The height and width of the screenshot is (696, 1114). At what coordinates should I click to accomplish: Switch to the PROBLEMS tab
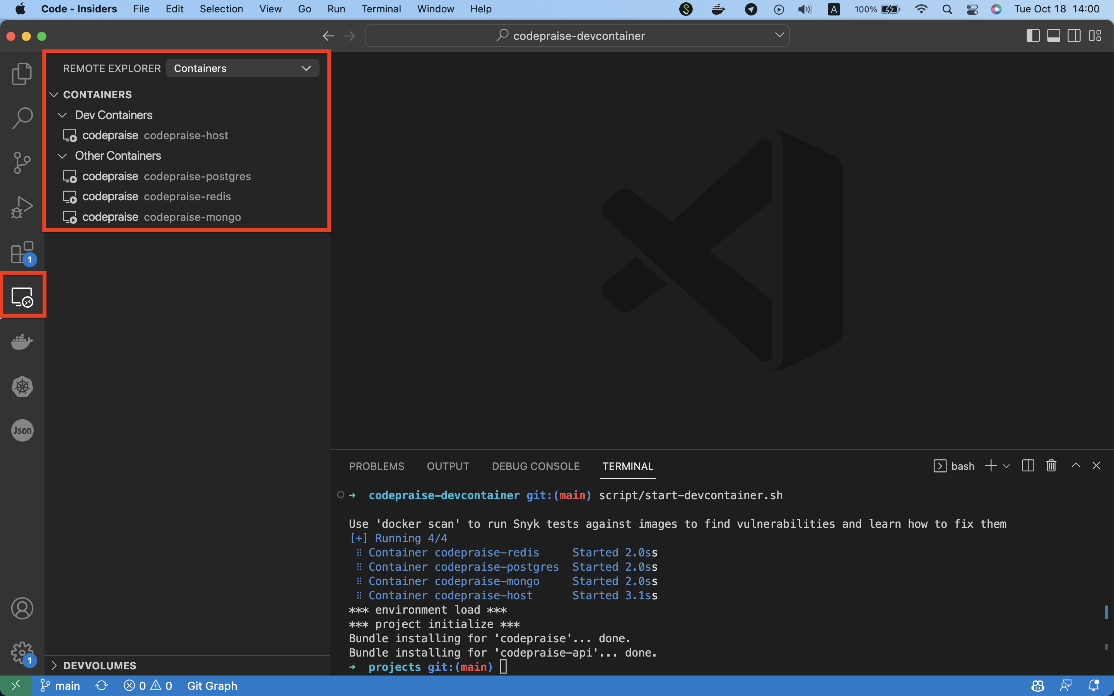coord(376,466)
